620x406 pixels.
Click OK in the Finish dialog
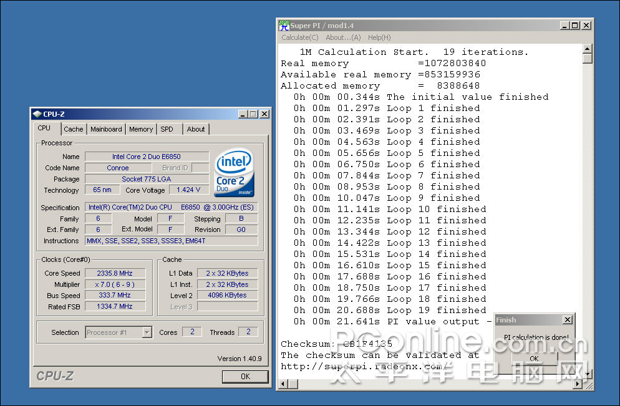(534, 359)
